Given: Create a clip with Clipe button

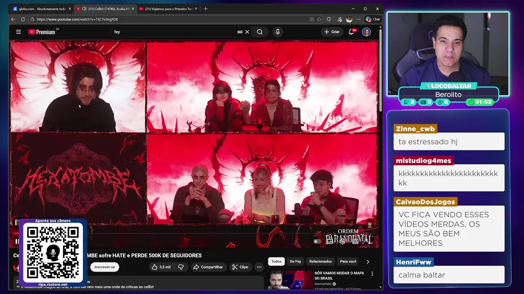Looking at the screenshot, I should 240,267.
